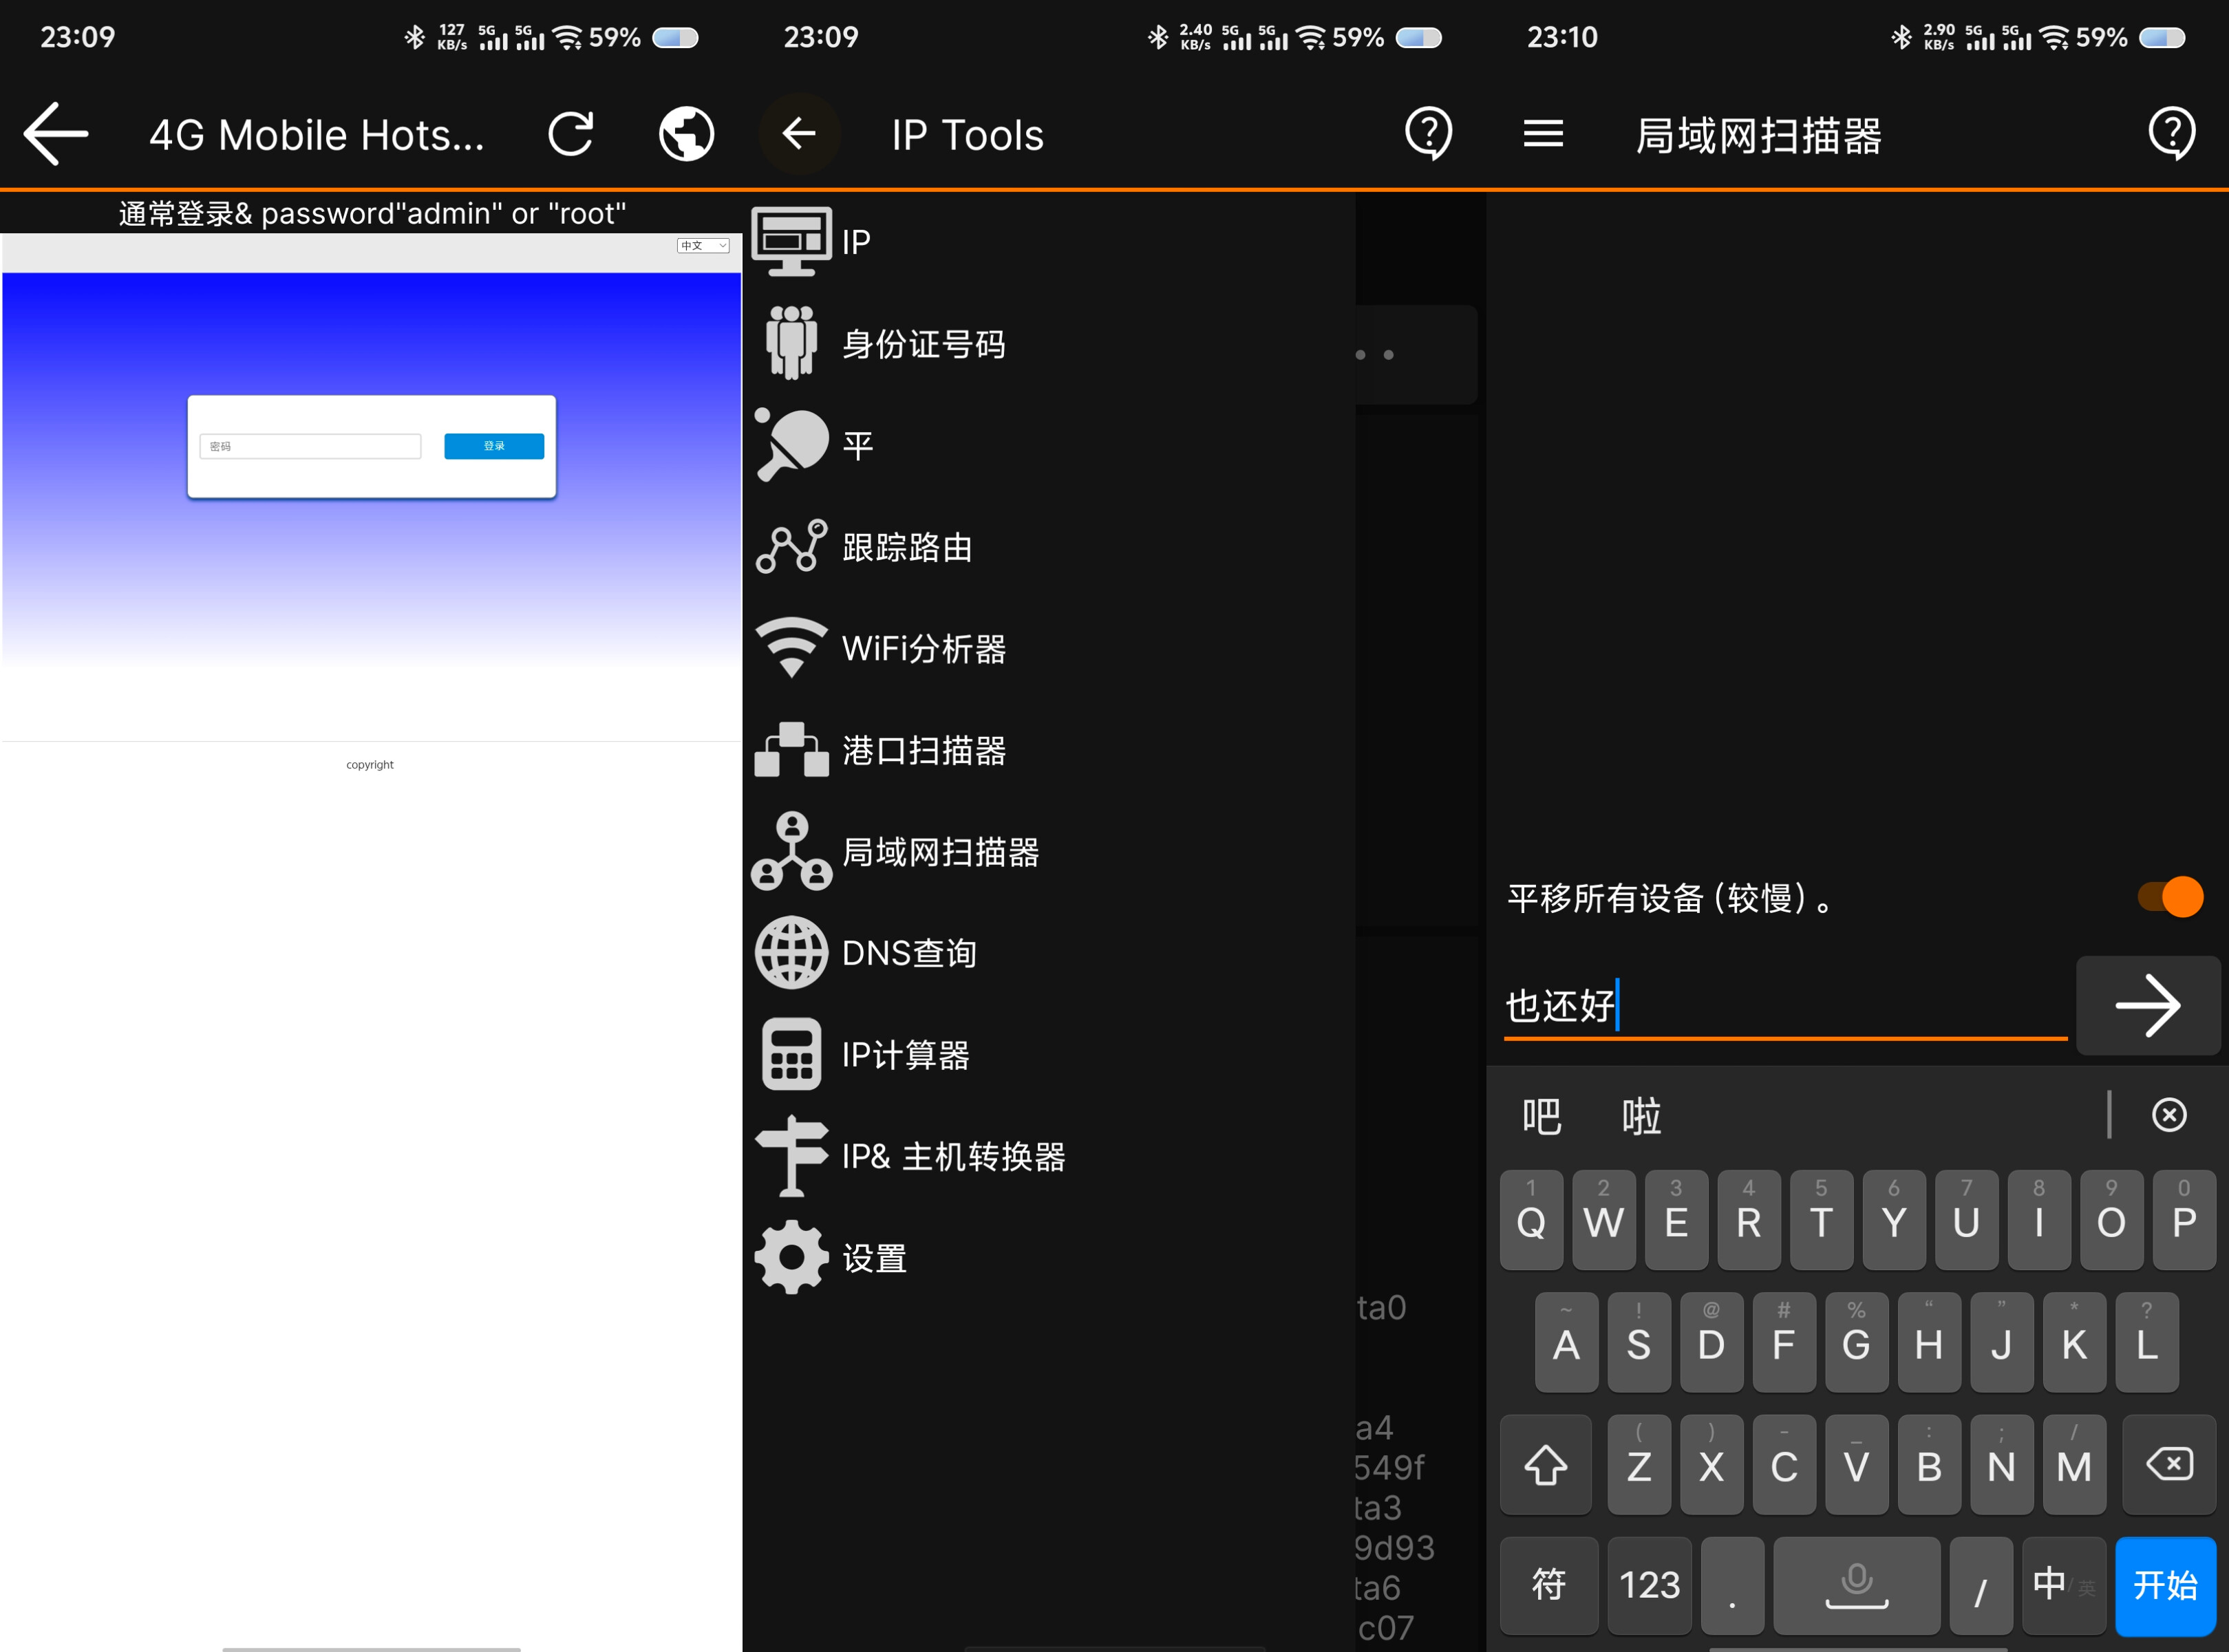Select the 平 ping menu entry
The height and width of the screenshot is (1652, 2229).
tap(855, 445)
